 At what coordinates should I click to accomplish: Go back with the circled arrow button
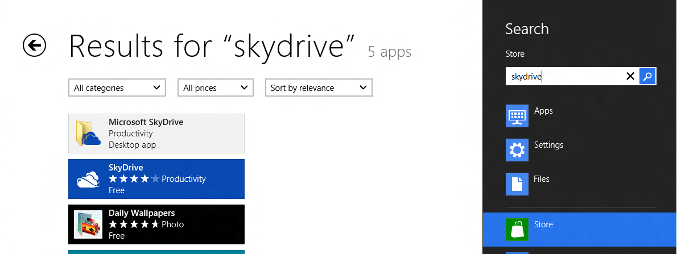pyautogui.click(x=34, y=45)
